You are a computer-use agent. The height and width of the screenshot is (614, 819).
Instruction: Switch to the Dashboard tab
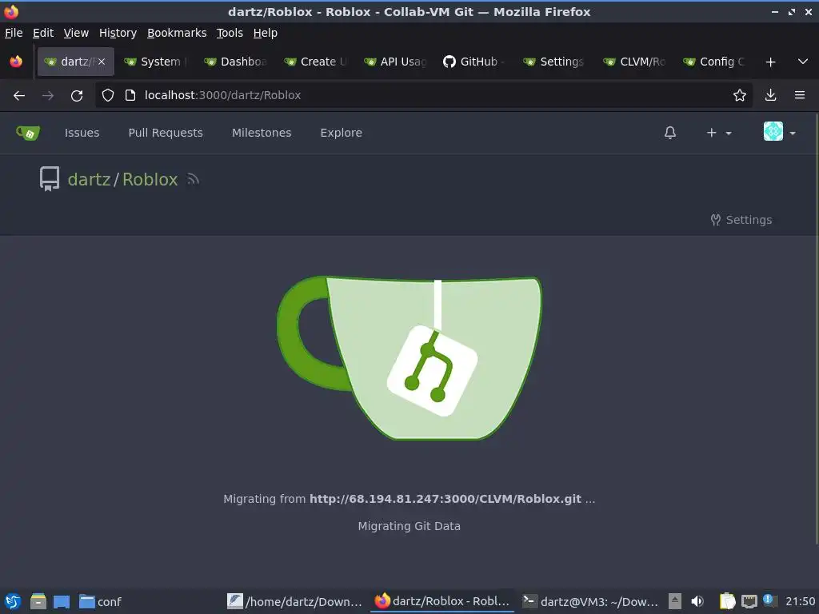pos(235,62)
